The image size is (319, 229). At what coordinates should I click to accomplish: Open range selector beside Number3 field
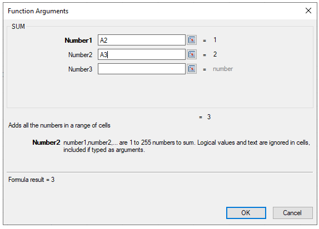(192, 69)
